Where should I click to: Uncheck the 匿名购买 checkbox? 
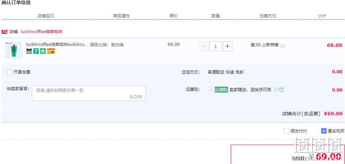pos(324,131)
